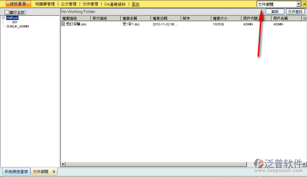Select the 001 folder in tree
This screenshot has width=307, height=177.
(x=15, y=22)
